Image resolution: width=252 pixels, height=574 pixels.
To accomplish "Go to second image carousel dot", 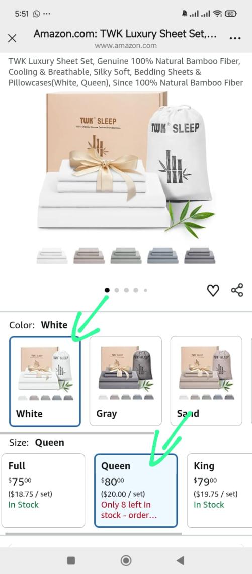I will tap(117, 290).
